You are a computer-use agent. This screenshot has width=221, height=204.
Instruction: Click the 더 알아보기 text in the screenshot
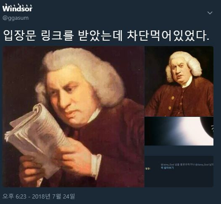click(167, 168)
